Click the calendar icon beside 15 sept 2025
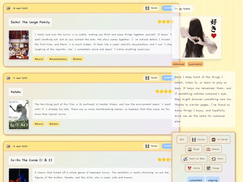Image resolution: width=243 pixels, height=182 pixels. [x=9, y=146]
